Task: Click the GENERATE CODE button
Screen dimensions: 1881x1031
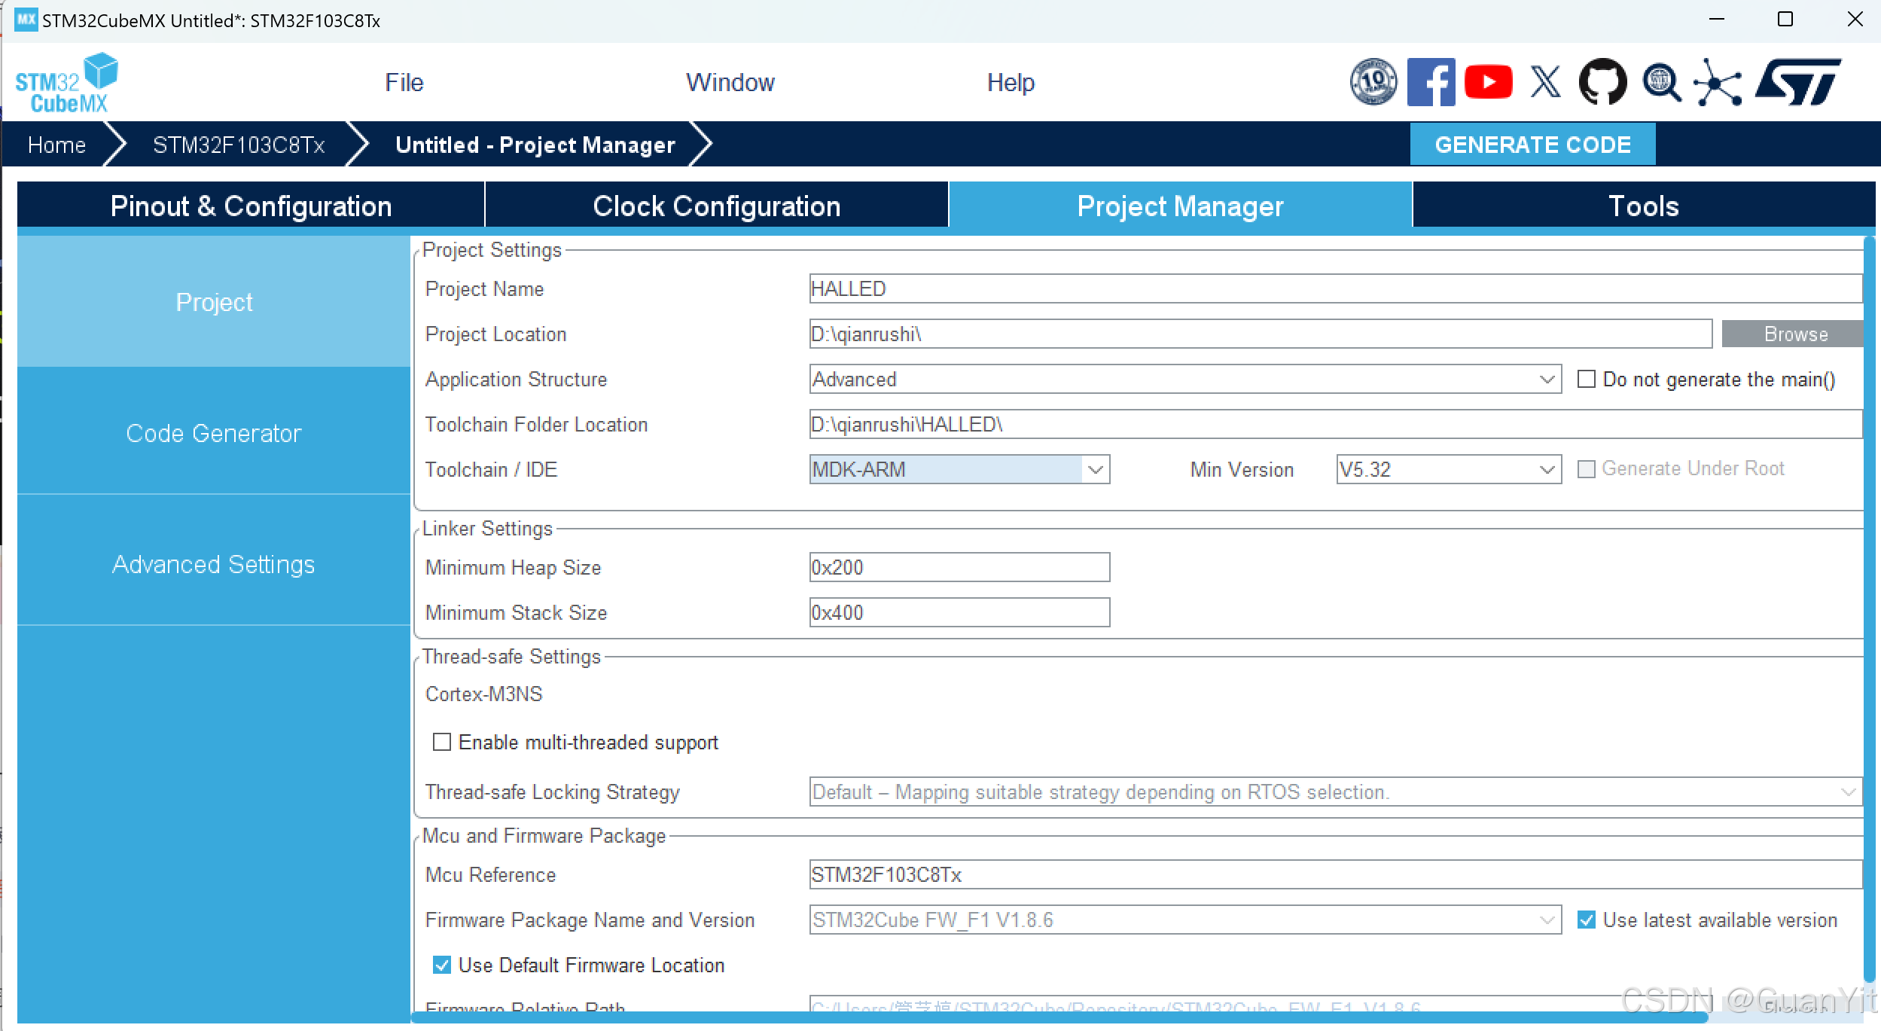Action: coord(1532,145)
